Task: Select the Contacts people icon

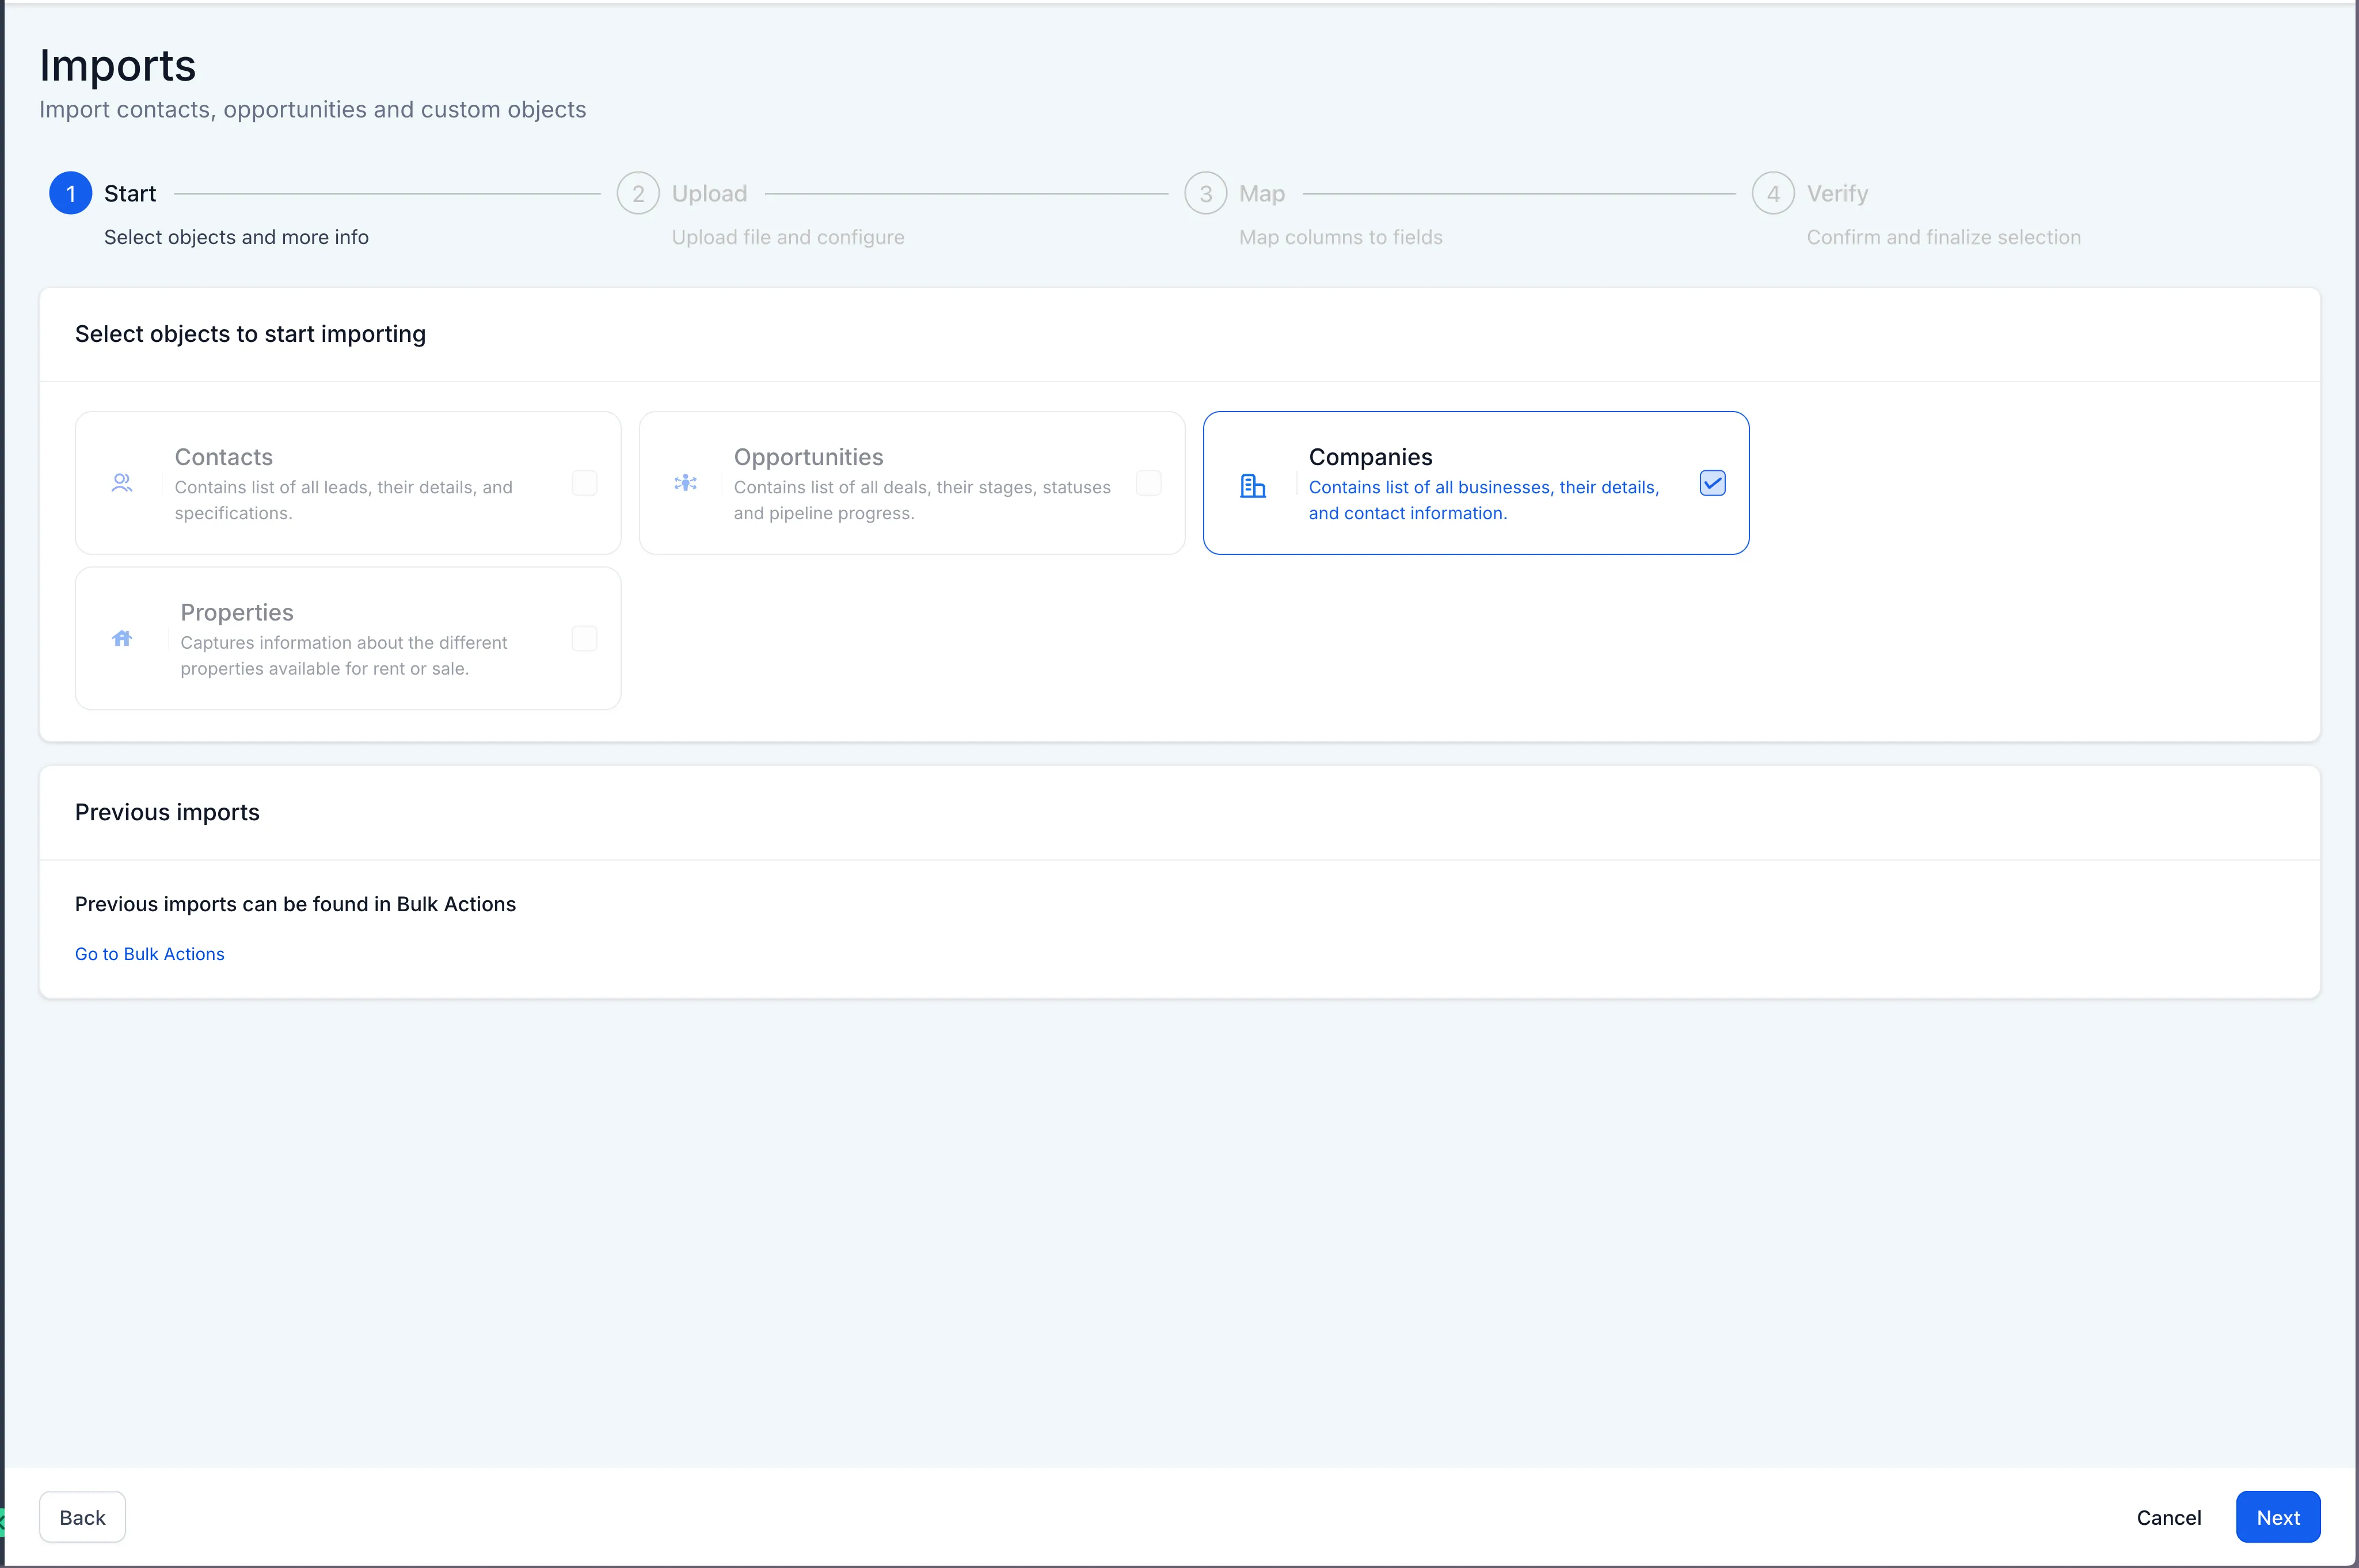Action: tap(122, 483)
